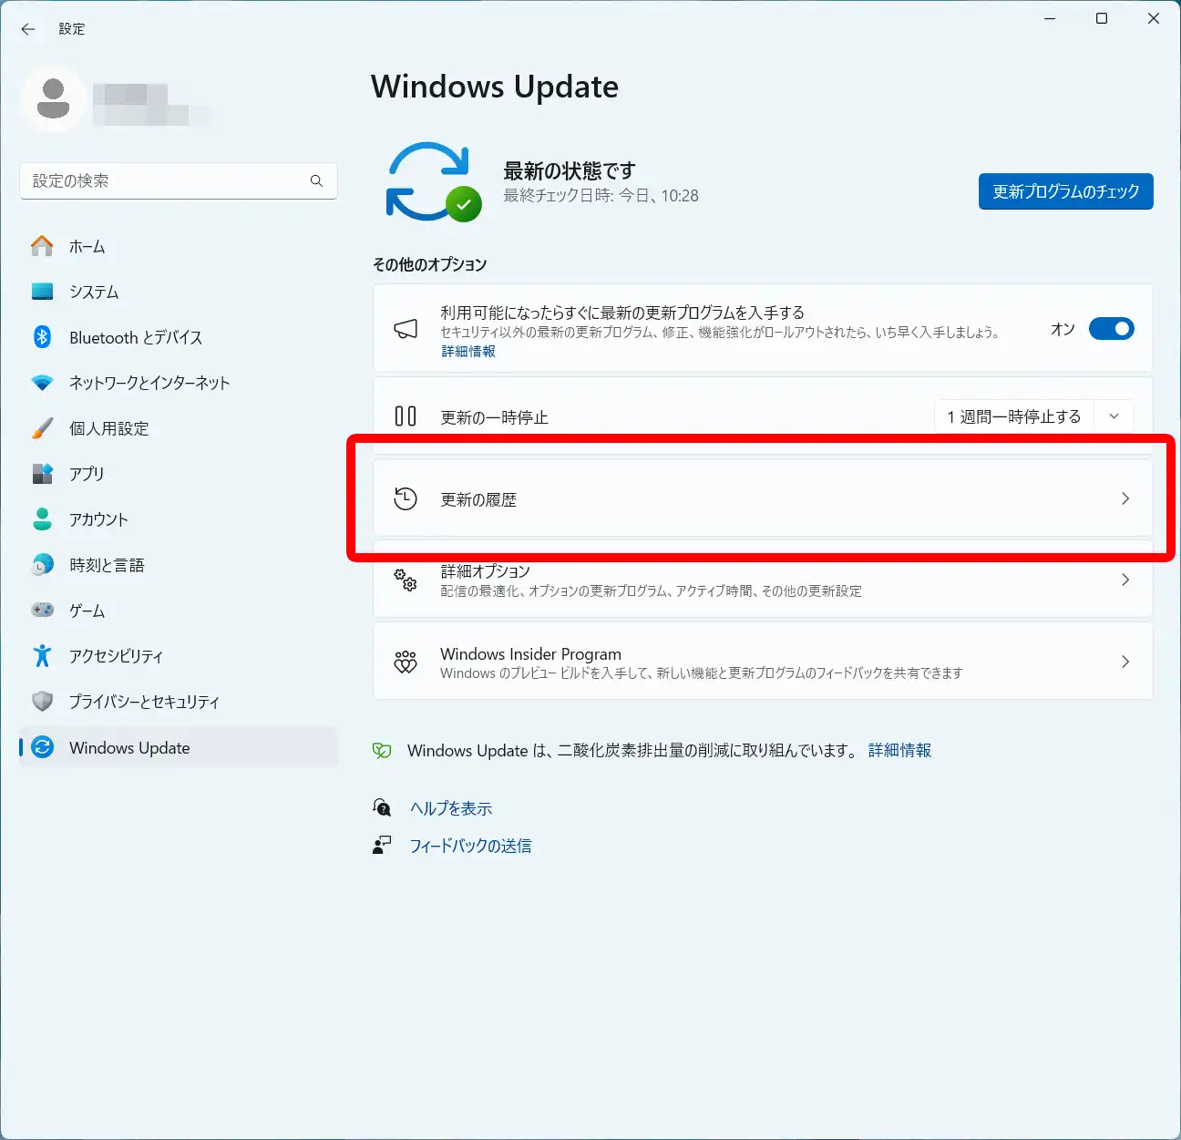Image resolution: width=1181 pixels, height=1140 pixels.
Task: Click the Windows Insider Program title text
Action: [x=530, y=653]
